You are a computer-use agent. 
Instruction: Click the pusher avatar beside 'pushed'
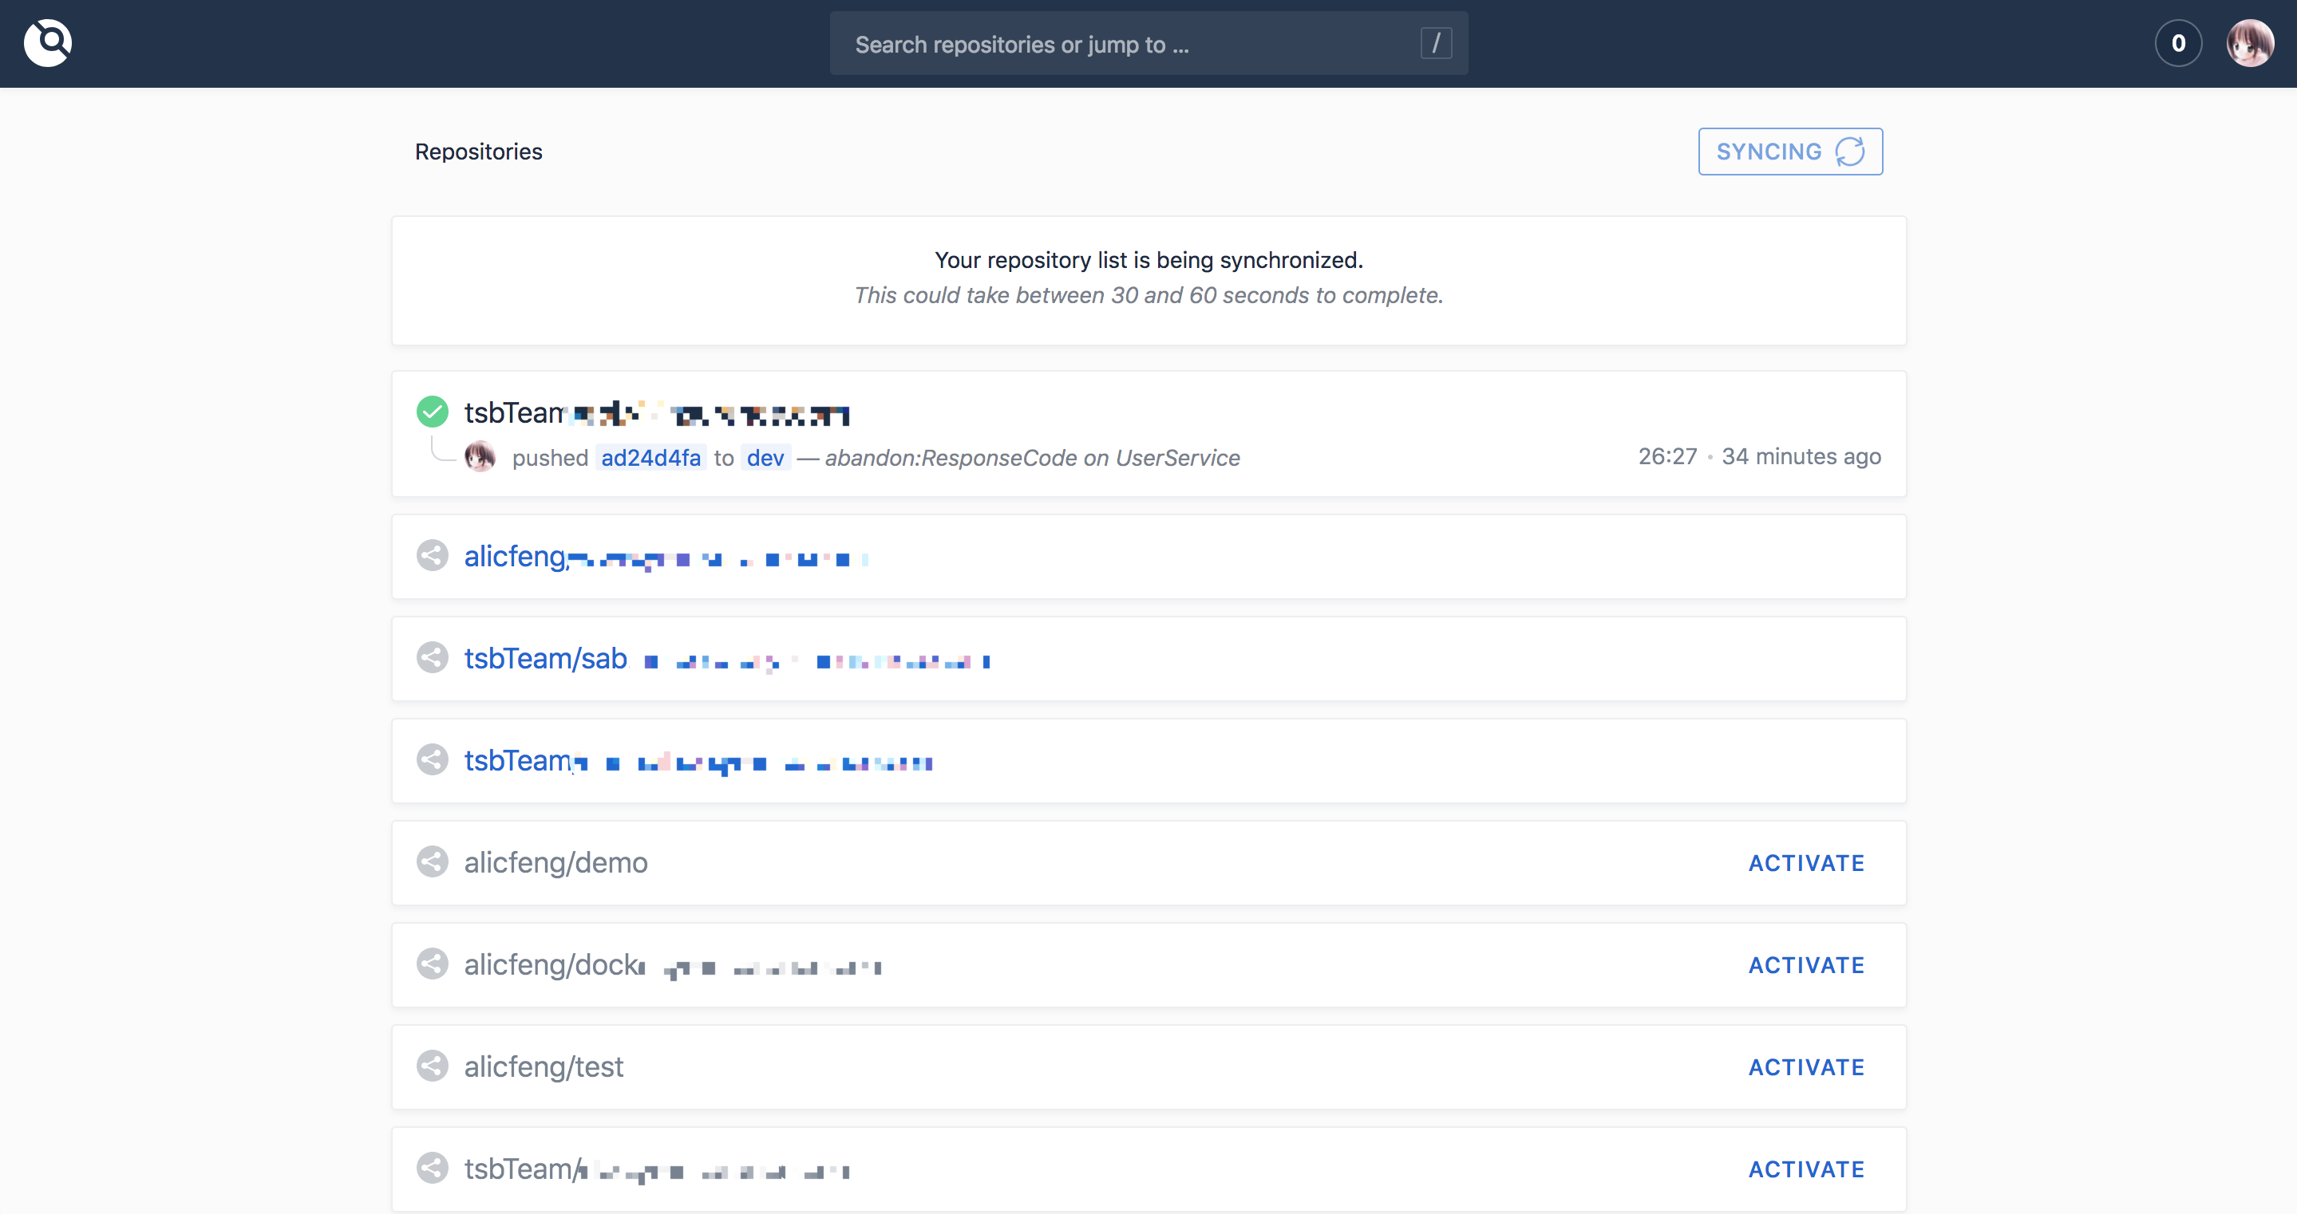(480, 457)
